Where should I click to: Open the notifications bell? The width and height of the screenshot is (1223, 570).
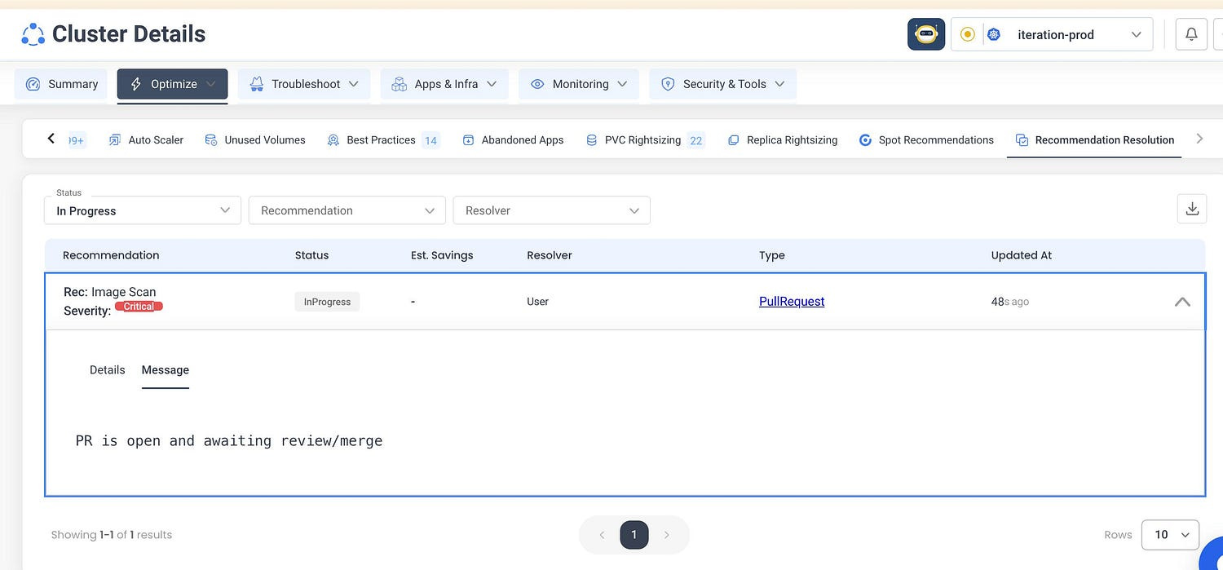coord(1191,34)
